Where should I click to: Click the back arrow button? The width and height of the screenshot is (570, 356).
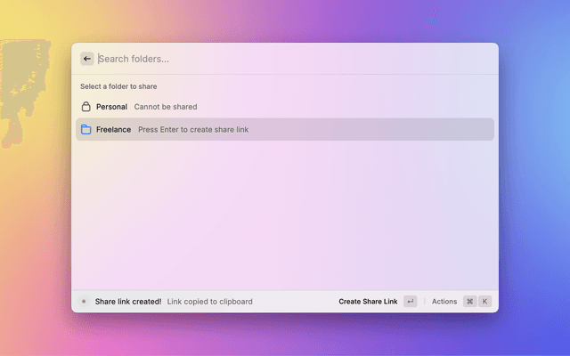tap(87, 59)
